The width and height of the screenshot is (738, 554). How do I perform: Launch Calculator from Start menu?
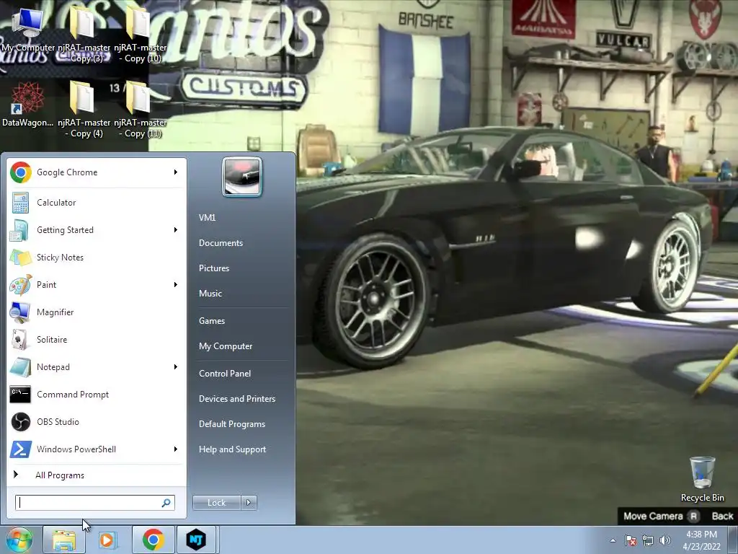(95, 203)
